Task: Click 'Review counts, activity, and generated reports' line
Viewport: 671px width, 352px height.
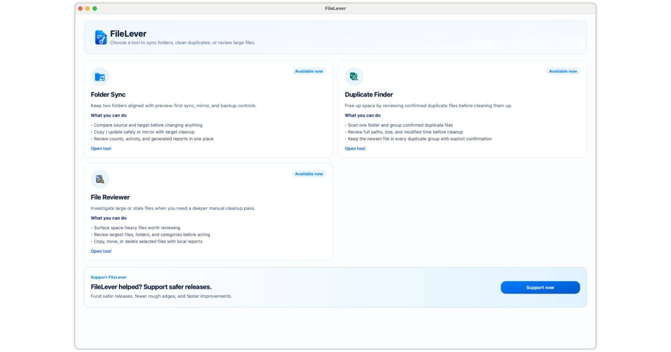Action: [x=152, y=139]
